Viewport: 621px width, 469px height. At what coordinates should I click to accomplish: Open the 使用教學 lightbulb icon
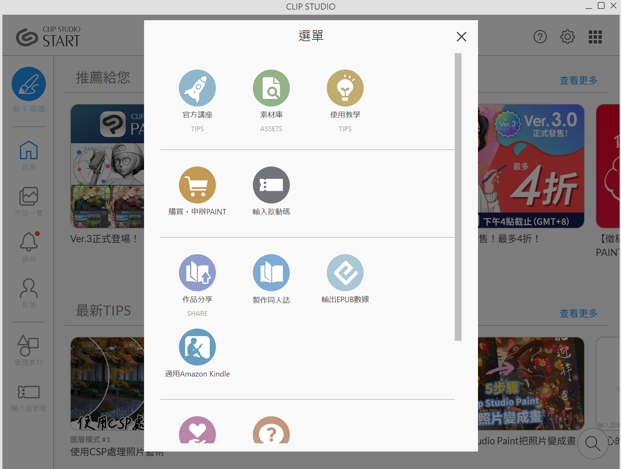[x=345, y=88]
